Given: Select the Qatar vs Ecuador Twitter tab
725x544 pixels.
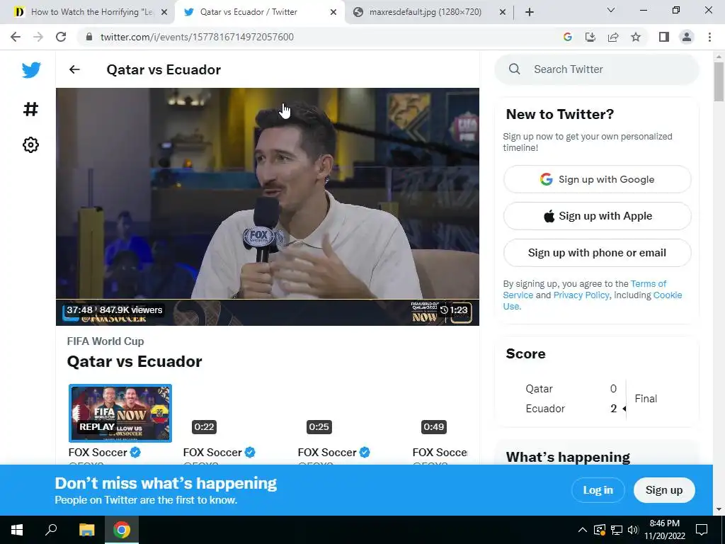Looking at the screenshot, I should pyautogui.click(x=260, y=12).
